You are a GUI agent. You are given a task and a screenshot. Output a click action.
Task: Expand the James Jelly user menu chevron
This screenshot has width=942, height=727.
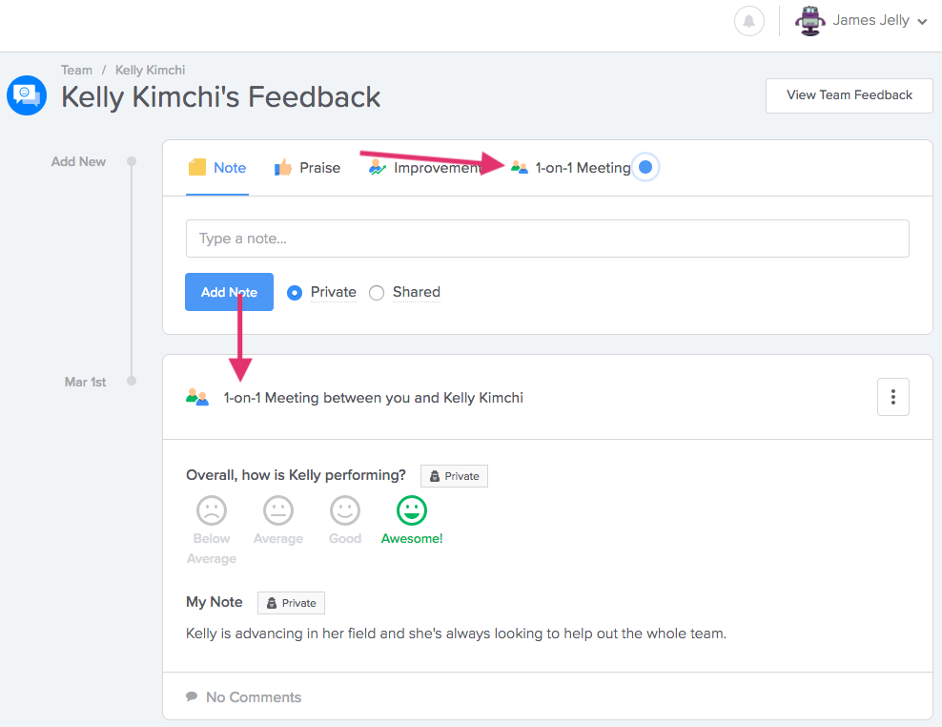(x=922, y=22)
